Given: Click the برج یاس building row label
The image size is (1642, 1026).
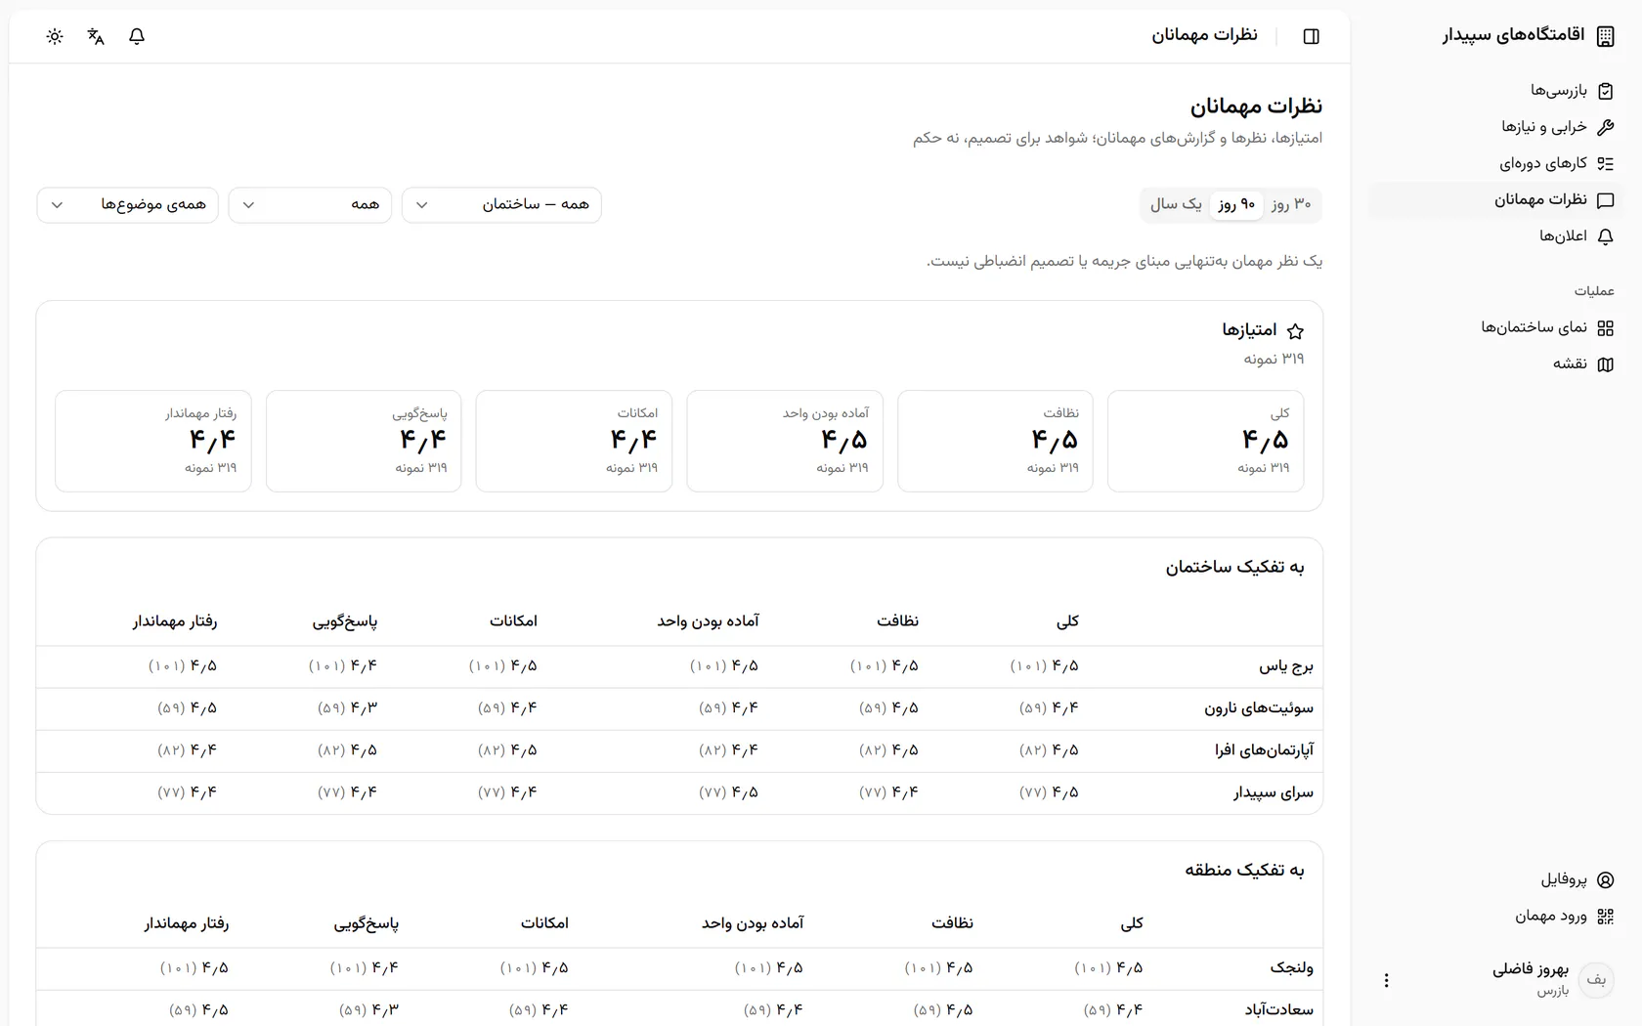Looking at the screenshot, I should coord(1286,666).
